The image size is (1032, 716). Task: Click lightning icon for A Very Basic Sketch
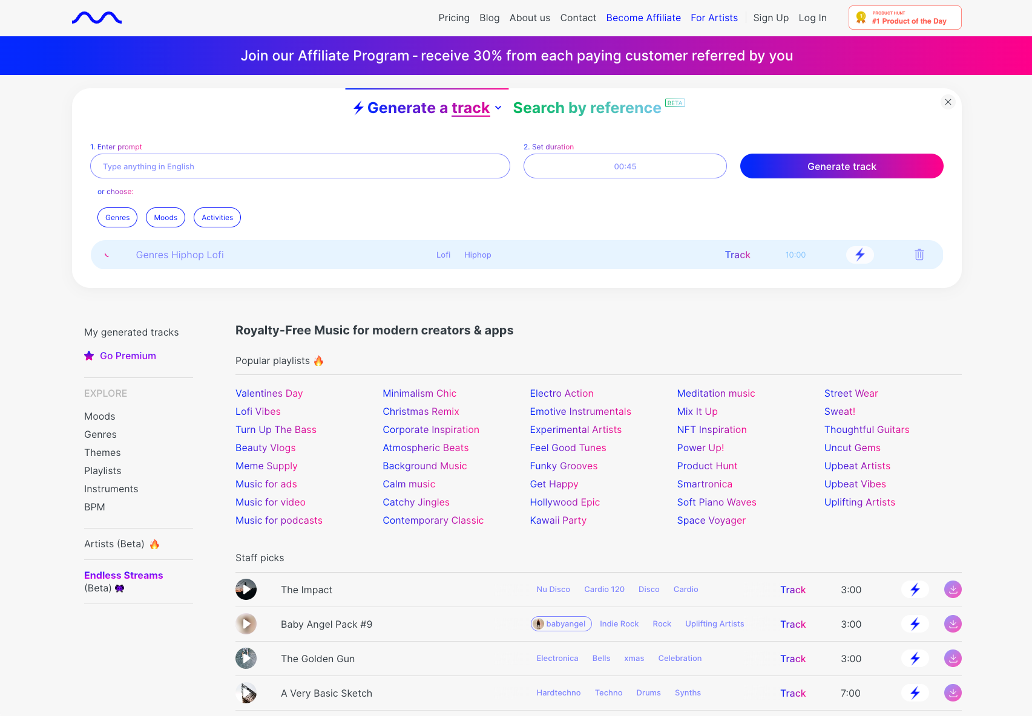915,692
